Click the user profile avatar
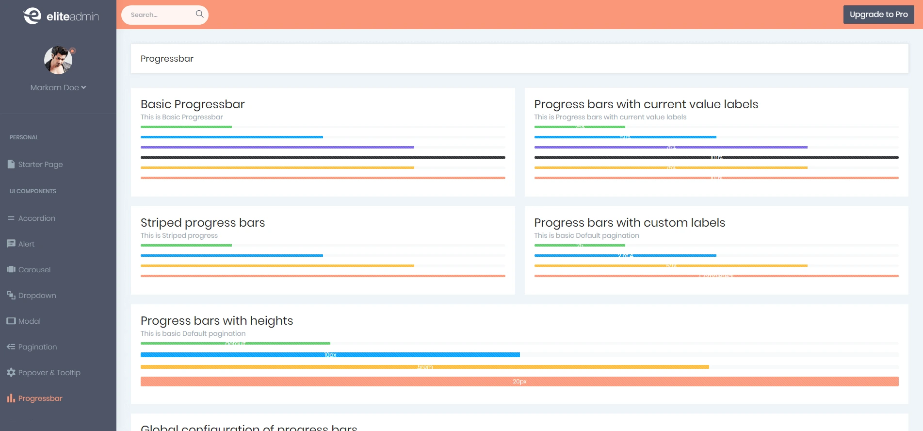Image resolution: width=923 pixels, height=431 pixels. 58,60
